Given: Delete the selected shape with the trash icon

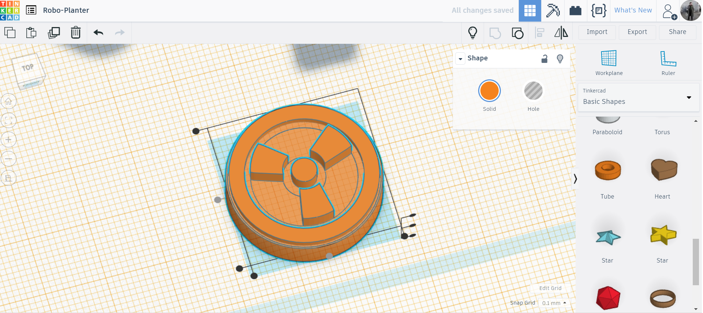Looking at the screenshot, I should coord(76,33).
